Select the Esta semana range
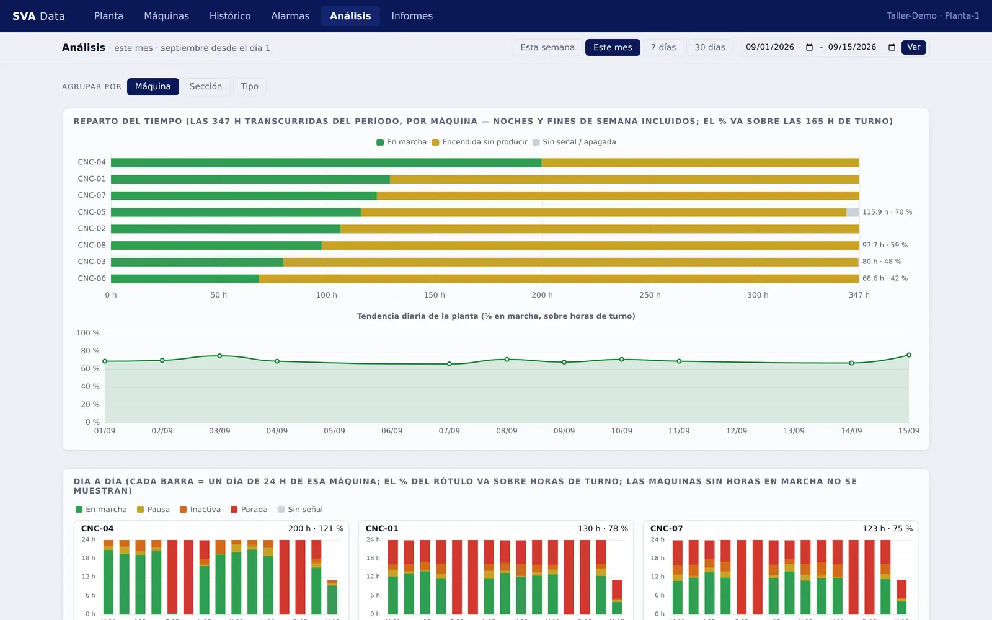The width and height of the screenshot is (992, 620). click(x=547, y=47)
